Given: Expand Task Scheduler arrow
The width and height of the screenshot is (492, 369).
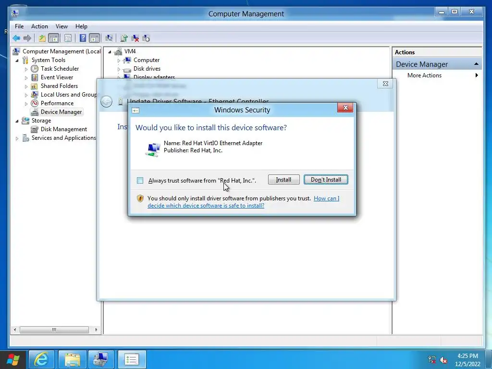Looking at the screenshot, I should coord(26,69).
